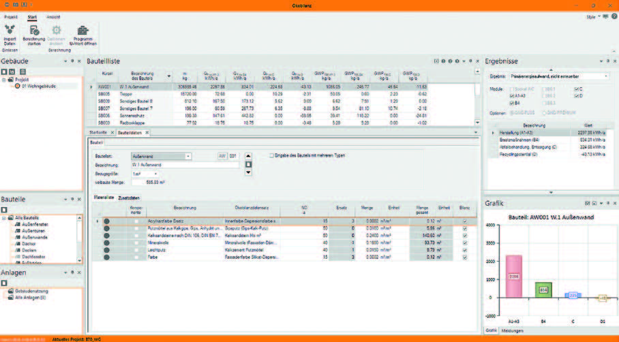Toggle Komponente checkbox for Leichtputz row
The height and width of the screenshot is (342, 619).
coord(136,250)
